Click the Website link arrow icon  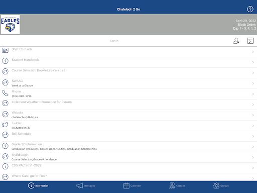[x=5, y=114]
